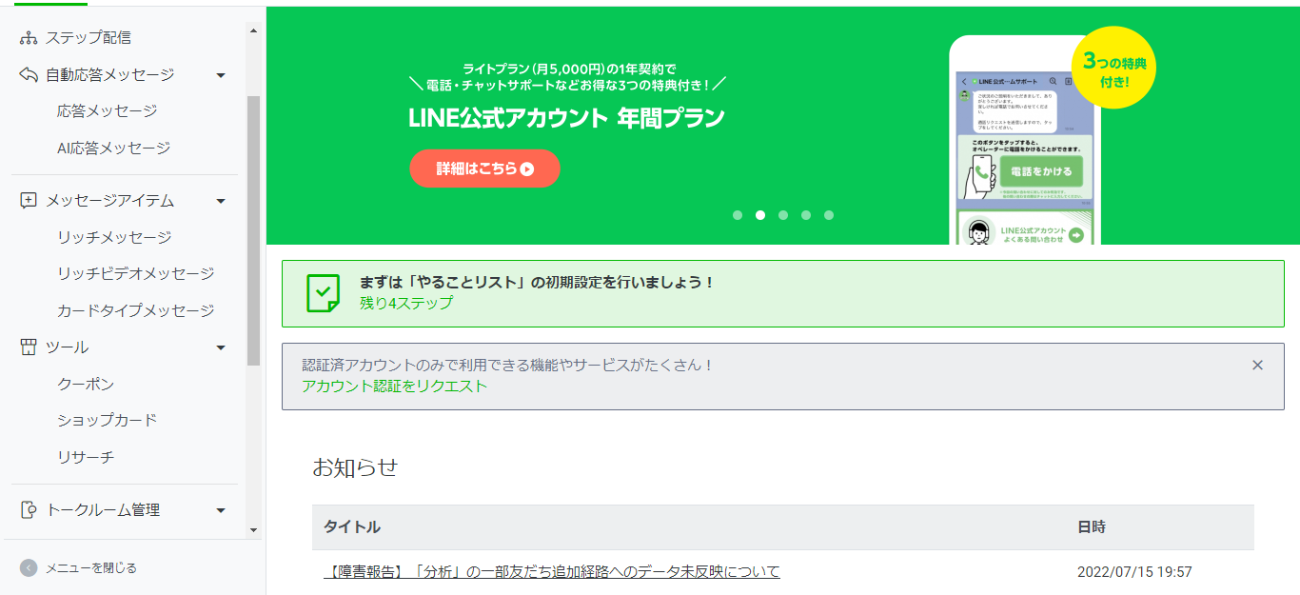Viewport: 1300px width, 595px height.
Task: Open カードタイプメッセージ menu item
Action: 136,311
